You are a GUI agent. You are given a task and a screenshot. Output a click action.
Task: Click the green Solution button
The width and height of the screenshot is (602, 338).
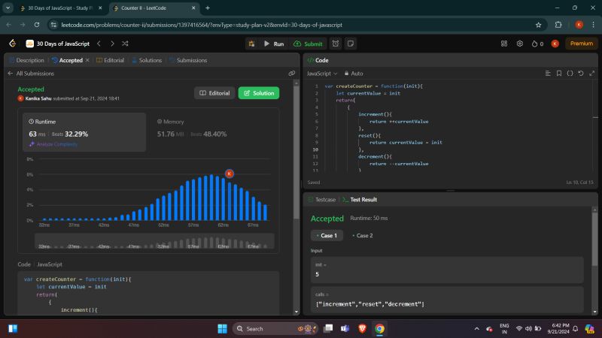[259, 93]
